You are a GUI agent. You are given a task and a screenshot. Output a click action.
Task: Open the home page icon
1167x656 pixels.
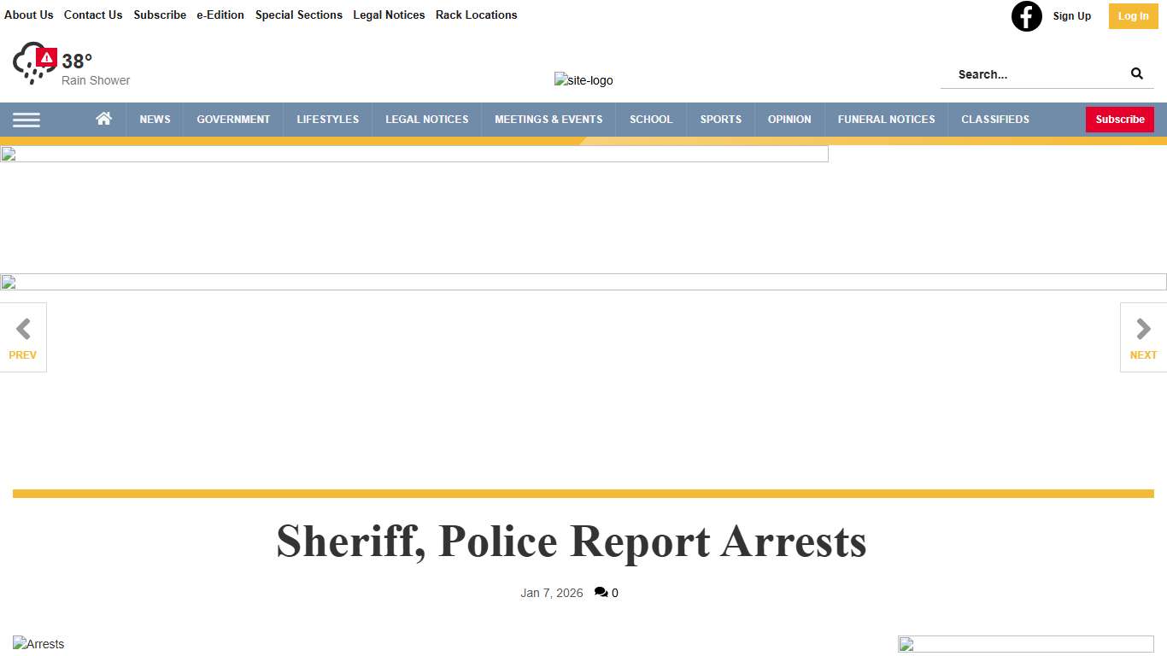pyautogui.click(x=103, y=119)
